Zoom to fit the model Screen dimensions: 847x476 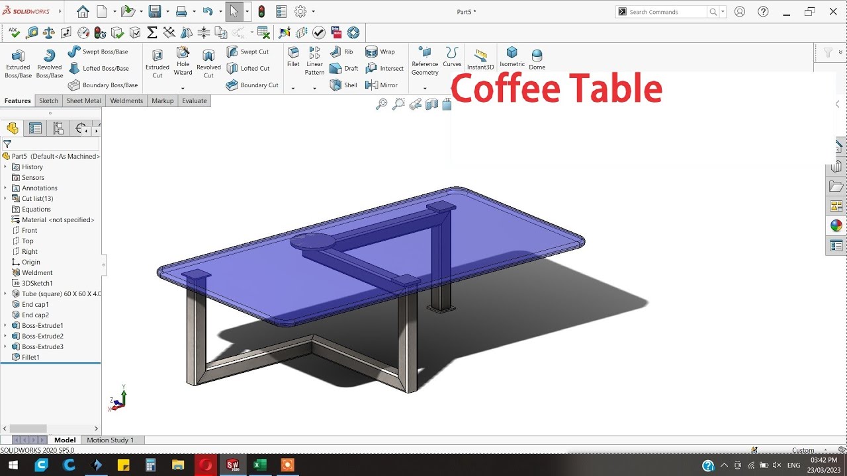381,104
